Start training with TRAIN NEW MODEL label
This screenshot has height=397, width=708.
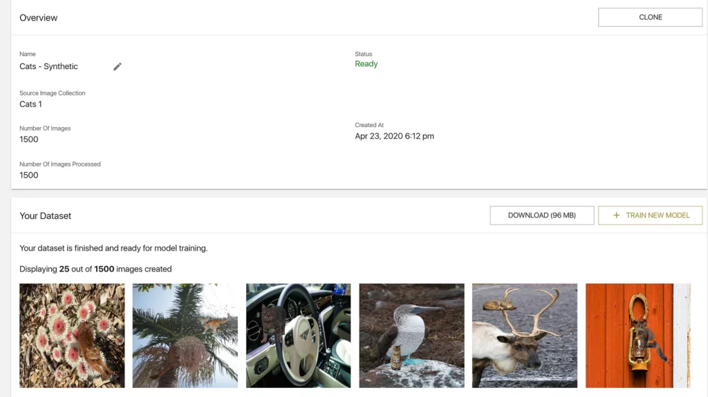point(658,215)
